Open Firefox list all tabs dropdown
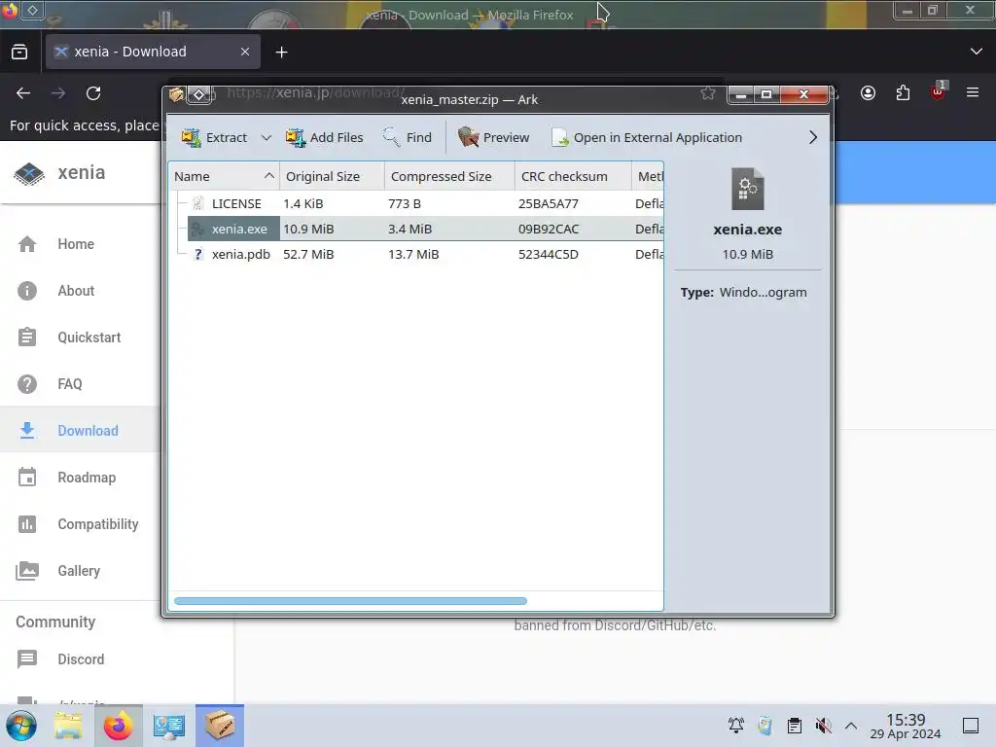Screen dimensions: 996x747 [x=977, y=52]
